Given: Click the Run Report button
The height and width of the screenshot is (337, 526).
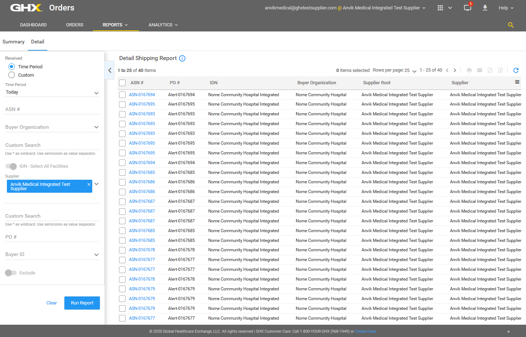Looking at the screenshot, I should (x=82, y=303).
